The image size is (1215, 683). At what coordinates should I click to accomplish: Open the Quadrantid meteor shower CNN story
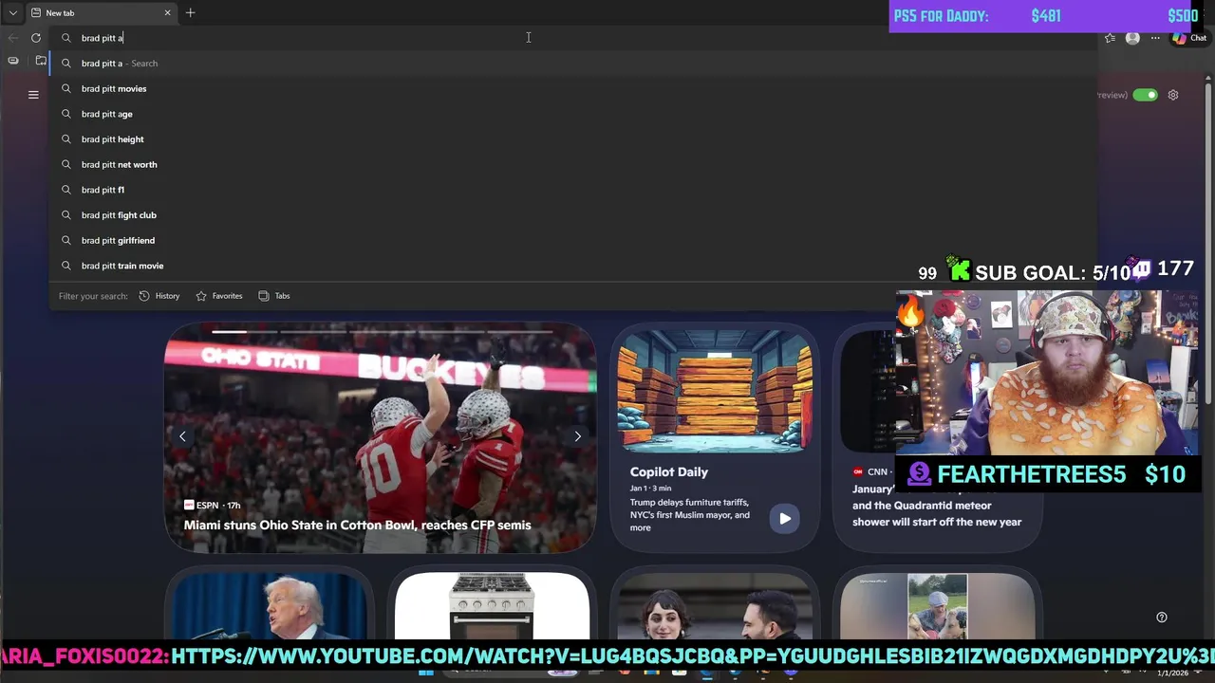[x=937, y=506]
